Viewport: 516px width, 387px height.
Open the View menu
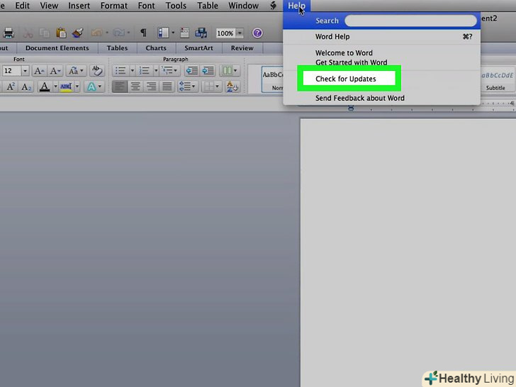(x=49, y=6)
